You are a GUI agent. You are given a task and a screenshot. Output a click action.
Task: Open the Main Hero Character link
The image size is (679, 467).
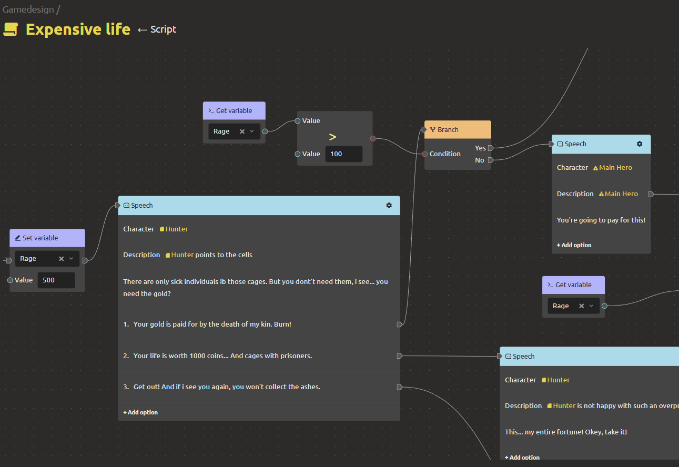pos(613,168)
